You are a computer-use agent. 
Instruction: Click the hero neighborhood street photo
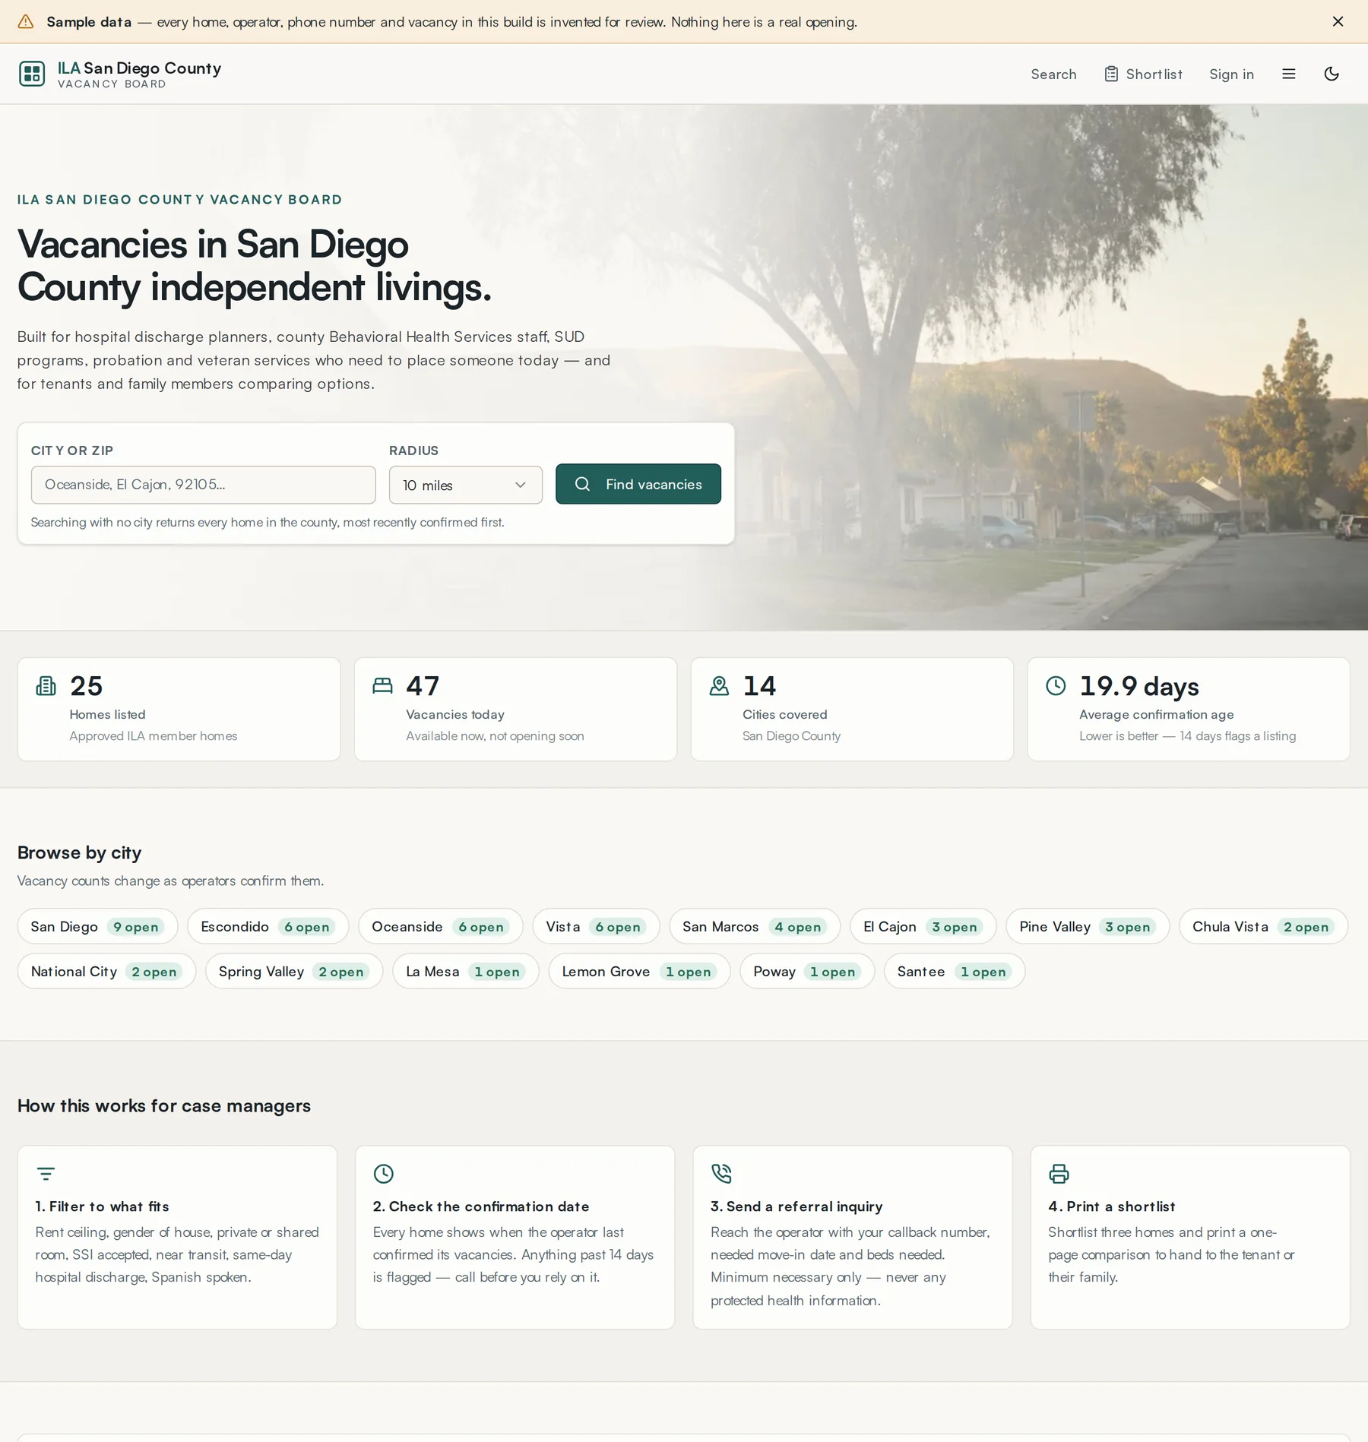[x=1049, y=367]
